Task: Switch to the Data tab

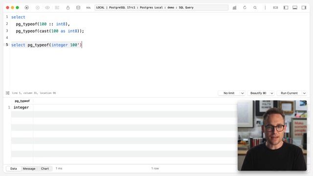Action: [14, 169]
